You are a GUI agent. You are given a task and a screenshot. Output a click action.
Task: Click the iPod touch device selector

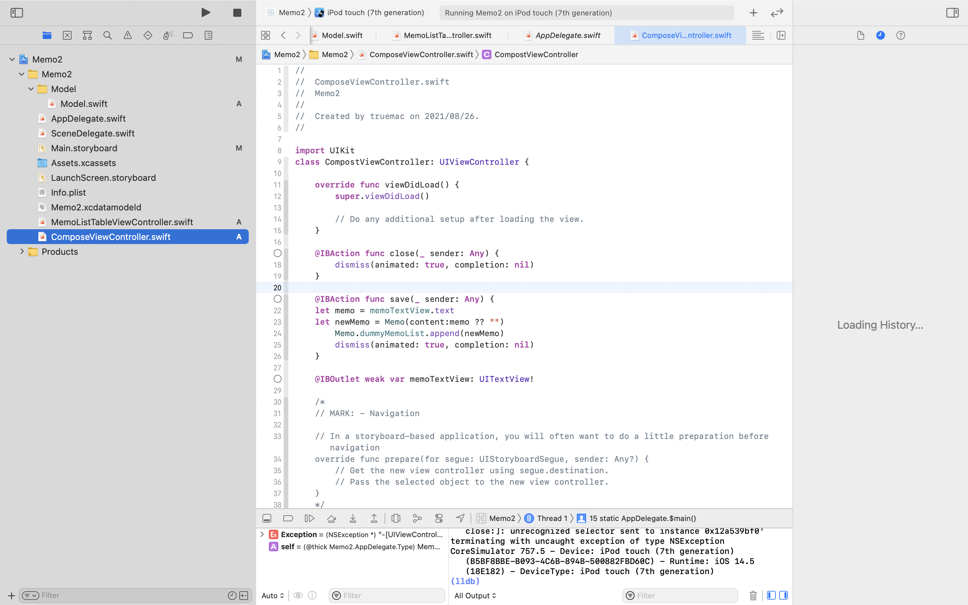375,13
